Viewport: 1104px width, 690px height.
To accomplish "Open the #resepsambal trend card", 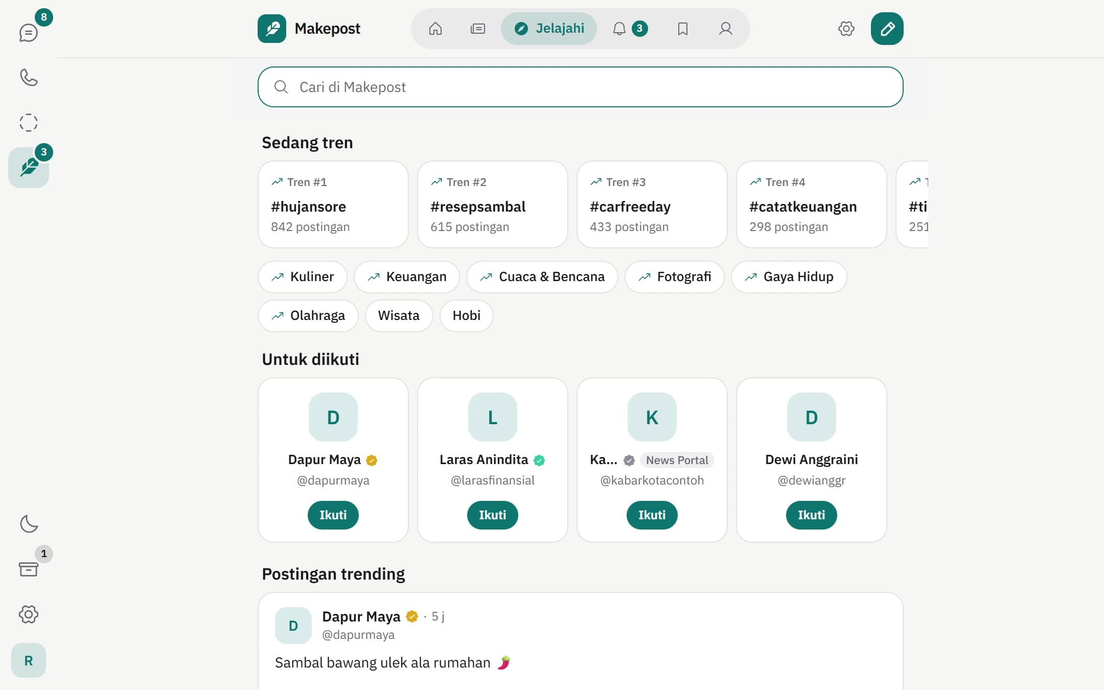I will pos(493,204).
